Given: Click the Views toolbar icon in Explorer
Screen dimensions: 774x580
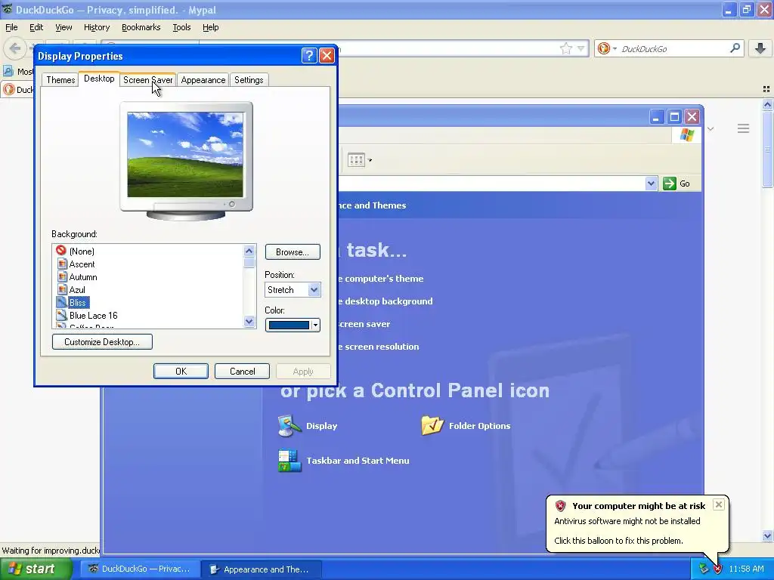Looking at the screenshot, I should 356,160.
